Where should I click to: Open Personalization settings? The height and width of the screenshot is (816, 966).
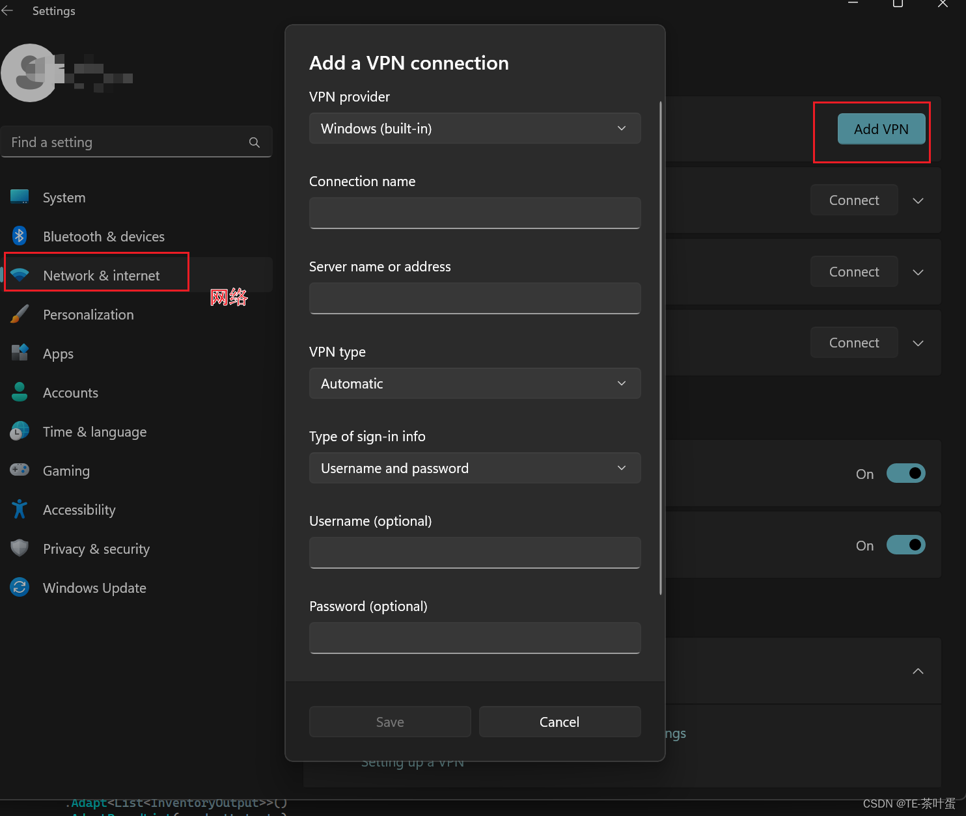pyautogui.click(x=137, y=315)
